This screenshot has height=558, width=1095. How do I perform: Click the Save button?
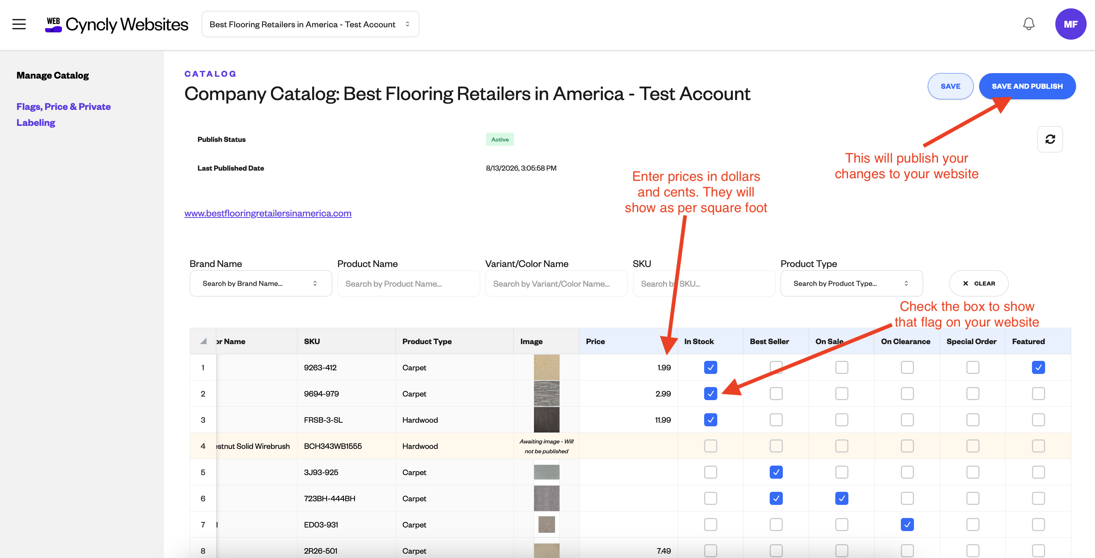point(950,86)
